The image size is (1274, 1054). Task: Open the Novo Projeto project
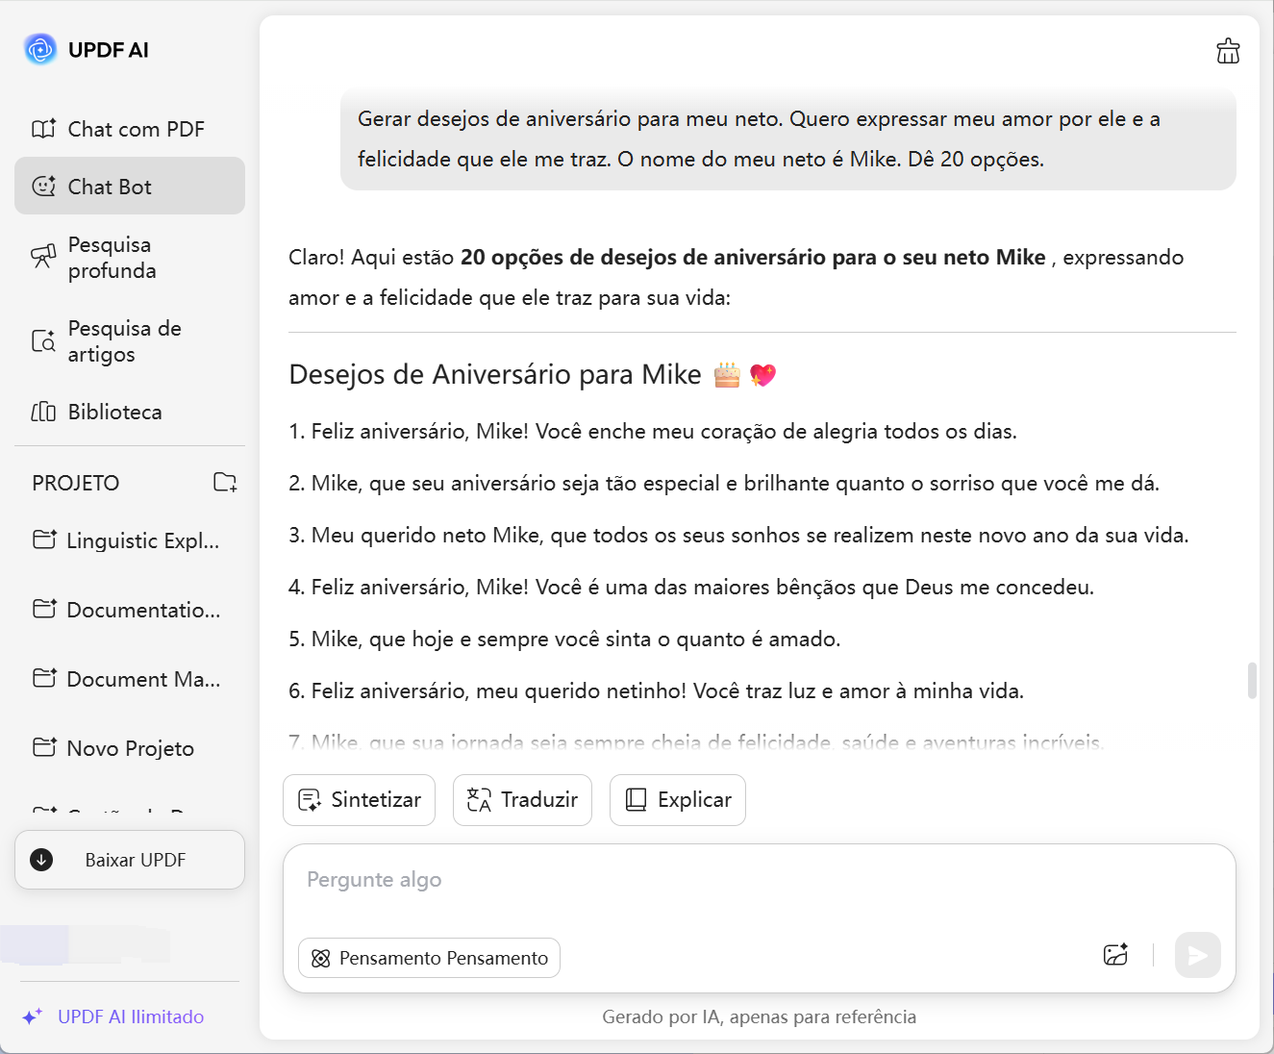point(131,747)
